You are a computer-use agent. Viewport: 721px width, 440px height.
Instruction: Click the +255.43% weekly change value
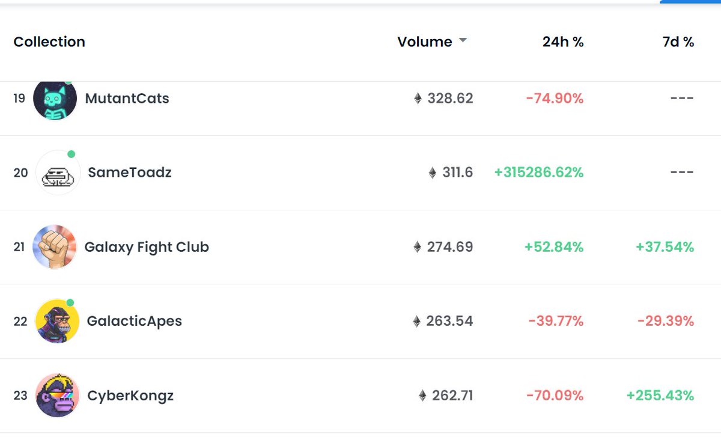tap(660, 396)
